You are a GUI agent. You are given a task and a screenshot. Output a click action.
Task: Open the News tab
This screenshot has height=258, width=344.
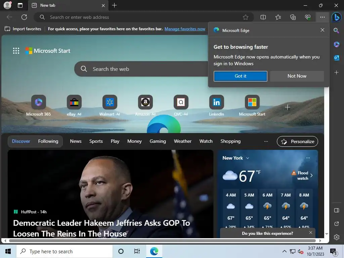[x=76, y=141]
